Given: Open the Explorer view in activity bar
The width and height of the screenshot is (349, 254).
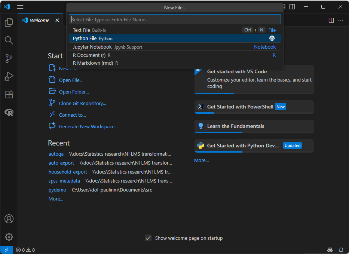Looking at the screenshot, I should tap(9, 23).
